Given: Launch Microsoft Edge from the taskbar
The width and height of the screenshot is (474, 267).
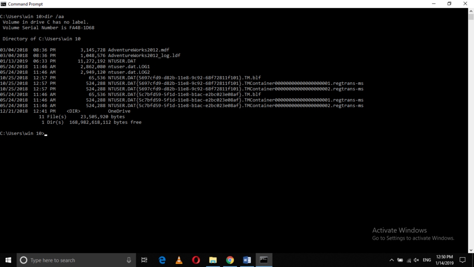Looking at the screenshot, I should point(162,260).
